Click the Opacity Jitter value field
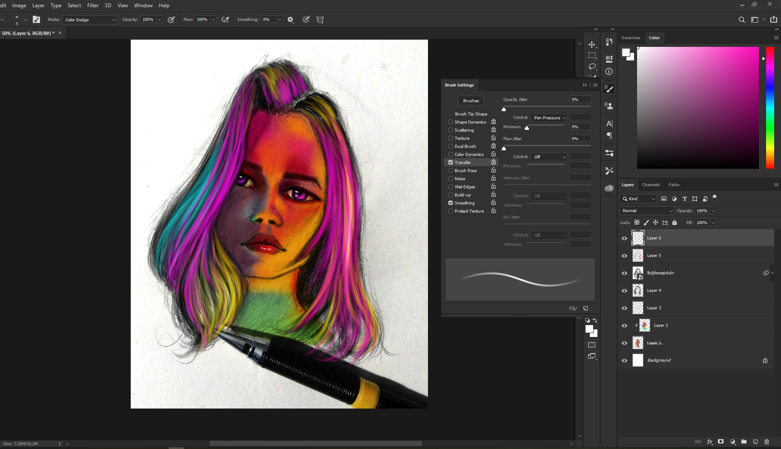Screen dimensions: 781x449 coord(580,99)
